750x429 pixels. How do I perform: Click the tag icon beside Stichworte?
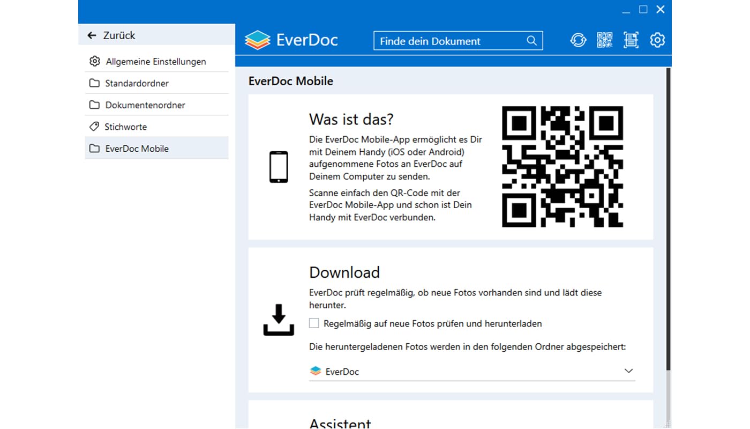tap(94, 127)
